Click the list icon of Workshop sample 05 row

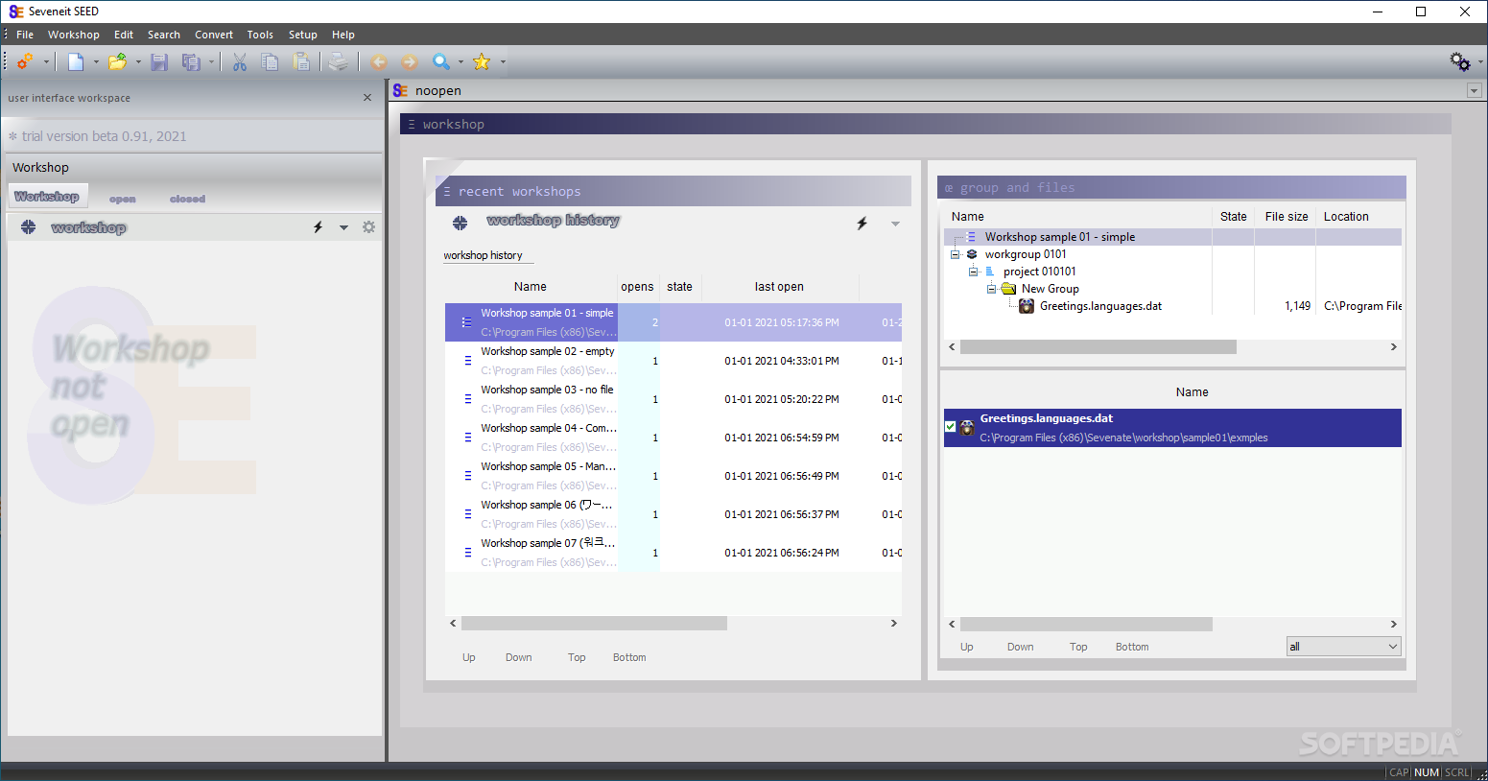pyautogui.click(x=467, y=476)
